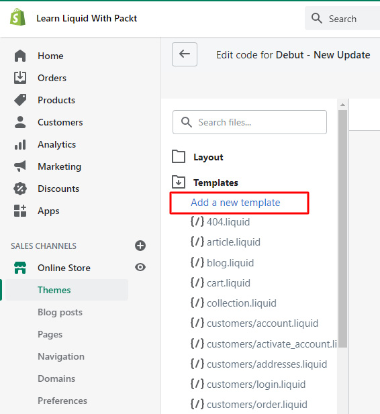The image size is (380, 414).
Task: Select Marketing in the sidebar
Action: (60, 166)
